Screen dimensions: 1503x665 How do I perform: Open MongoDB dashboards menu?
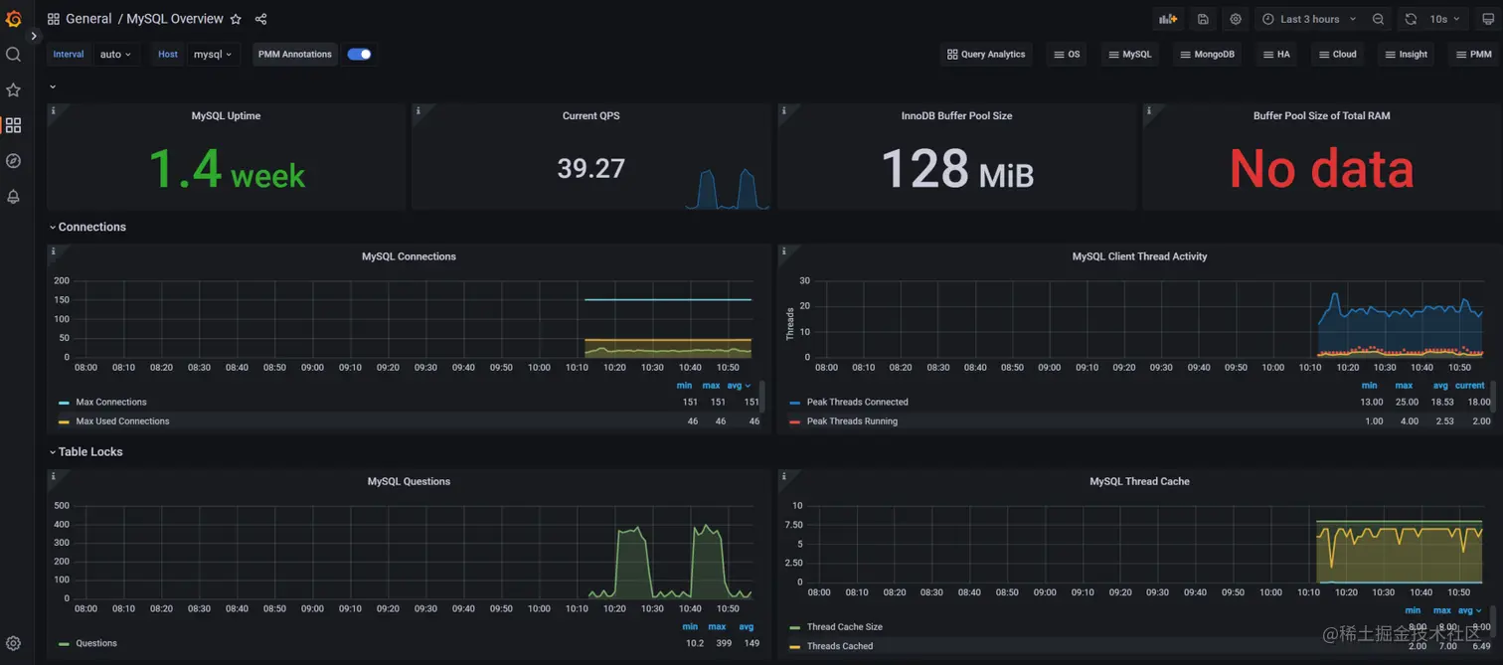[x=1207, y=55]
